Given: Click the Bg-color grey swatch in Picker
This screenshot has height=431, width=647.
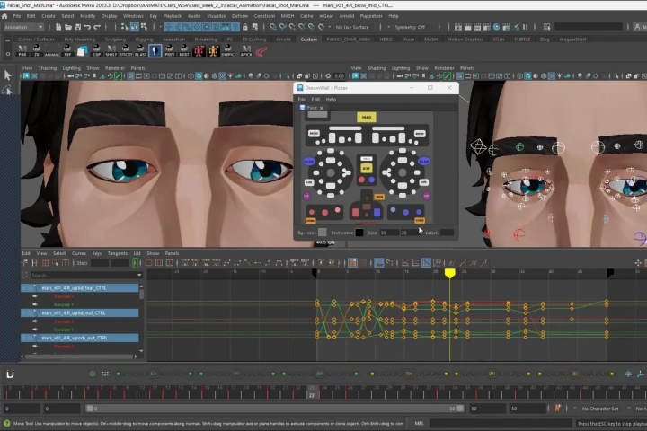Looking at the screenshot, I should 323,233.
